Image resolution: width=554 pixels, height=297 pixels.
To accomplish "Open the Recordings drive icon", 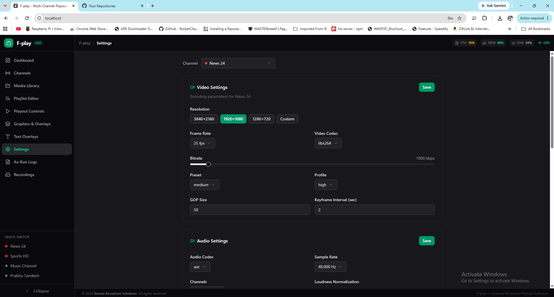I will (8, 175).
